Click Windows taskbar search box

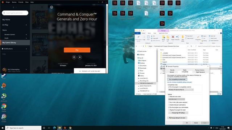23,128
